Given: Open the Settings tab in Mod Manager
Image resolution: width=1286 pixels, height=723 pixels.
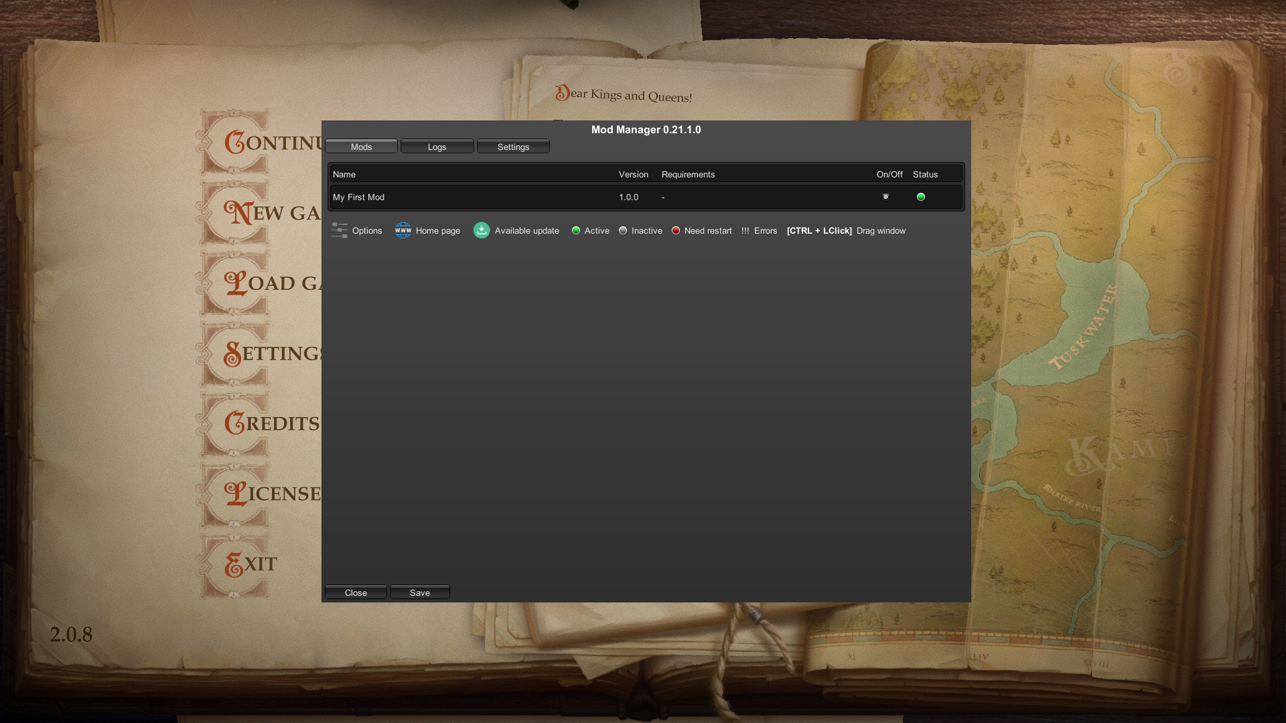Looking at the screenshot, I should pyautogui.click(x=513, y=147).
